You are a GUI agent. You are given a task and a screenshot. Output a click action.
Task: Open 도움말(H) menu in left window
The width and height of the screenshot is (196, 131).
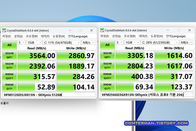(59, 36)
